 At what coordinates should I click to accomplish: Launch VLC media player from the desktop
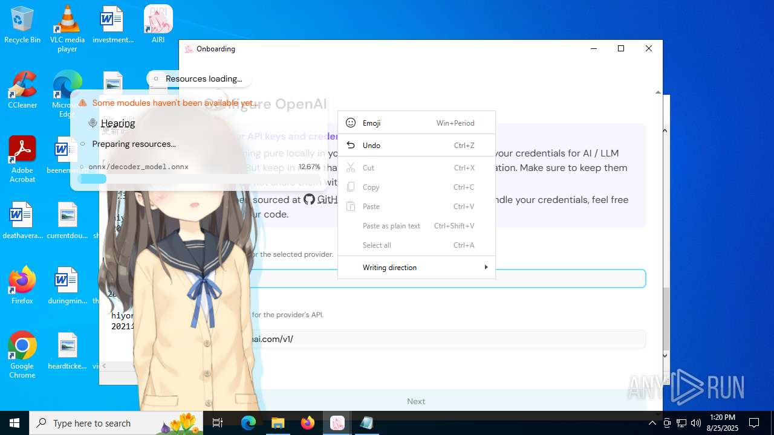67,28
